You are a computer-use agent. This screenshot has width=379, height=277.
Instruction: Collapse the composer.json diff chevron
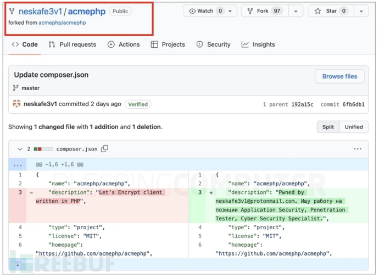(20, 149)
